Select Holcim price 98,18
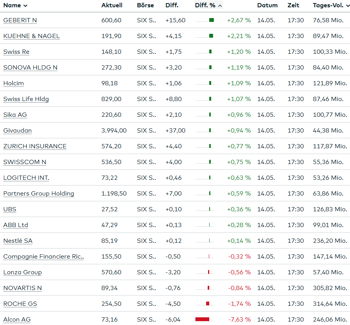The height and width of the screenshot is (325, 350). [109, 83]
